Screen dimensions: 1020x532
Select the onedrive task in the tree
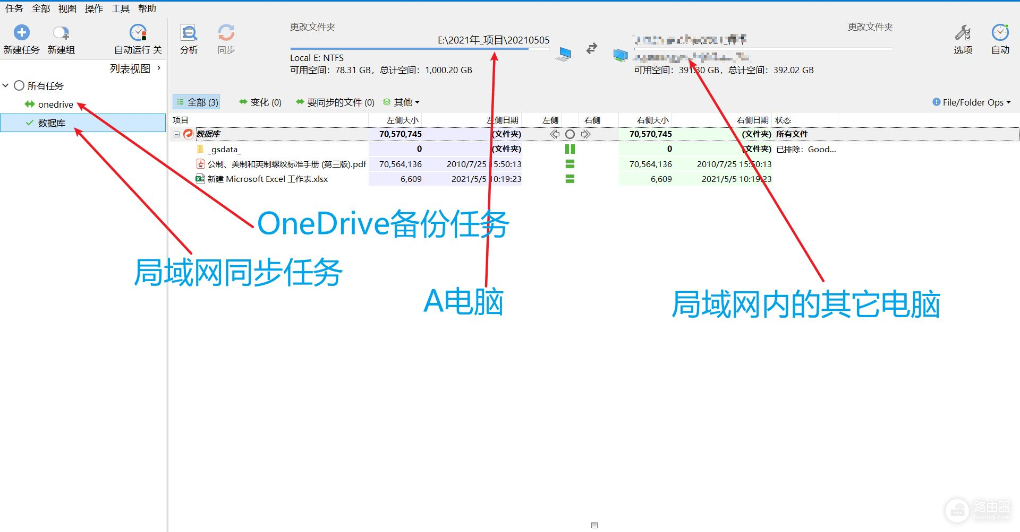[x=55, y=104]
